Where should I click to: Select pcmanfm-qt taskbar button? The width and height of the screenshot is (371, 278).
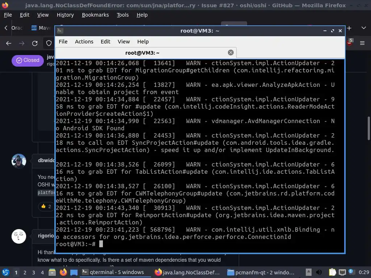coord(261,272)
